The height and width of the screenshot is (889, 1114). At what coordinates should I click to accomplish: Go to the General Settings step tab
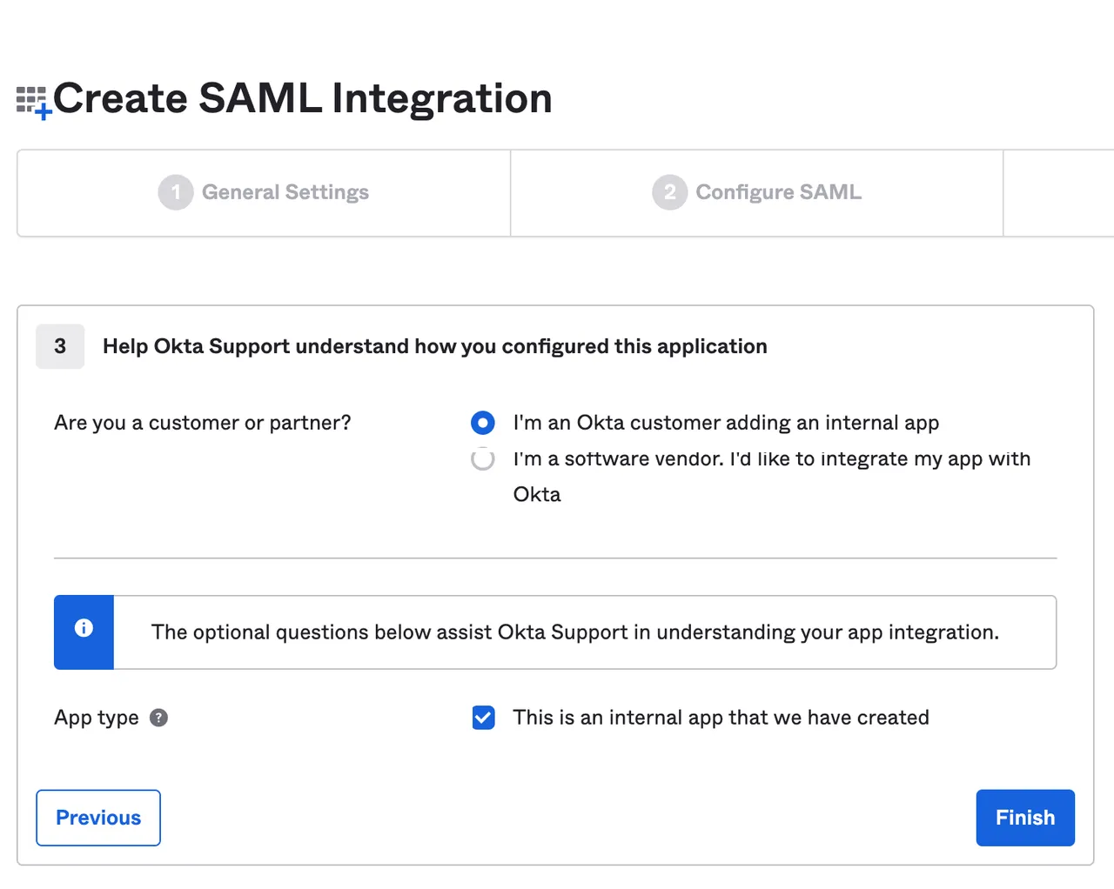coord(264,193)
